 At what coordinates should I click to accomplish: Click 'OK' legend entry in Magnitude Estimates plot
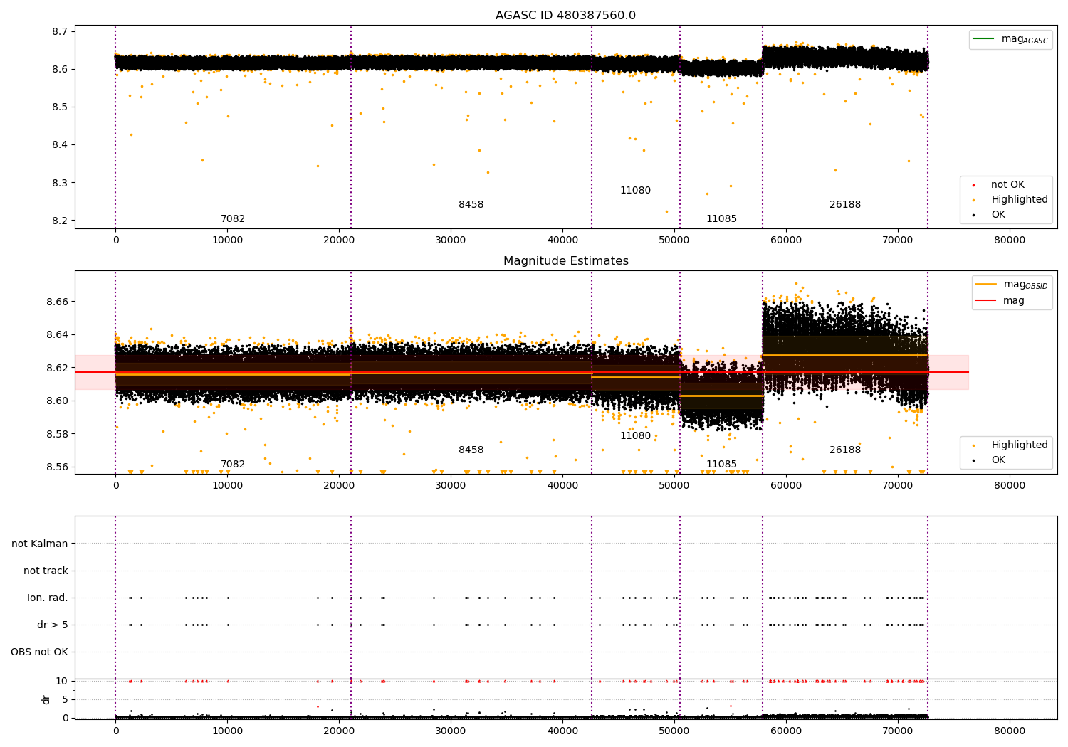pos(990,460)
